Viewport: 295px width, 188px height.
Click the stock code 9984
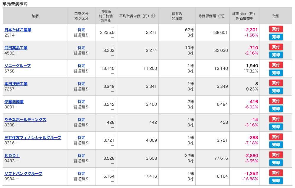[x=9, y=179]
